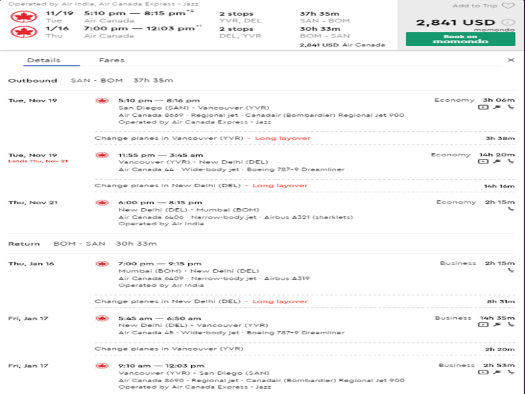Click the Return BOM - SAN heading
The image size is (525, 394).
(x=83, y=244)
